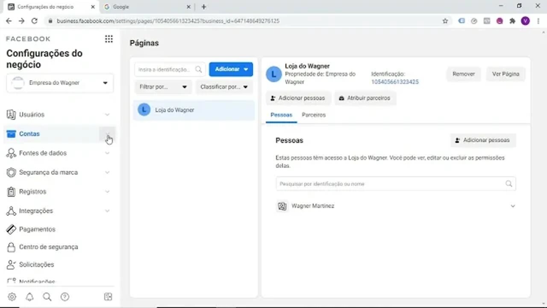The image size is (547, 308).
Task: Open Empresa do Wagner business dropdown
Action: click(60, 83)
